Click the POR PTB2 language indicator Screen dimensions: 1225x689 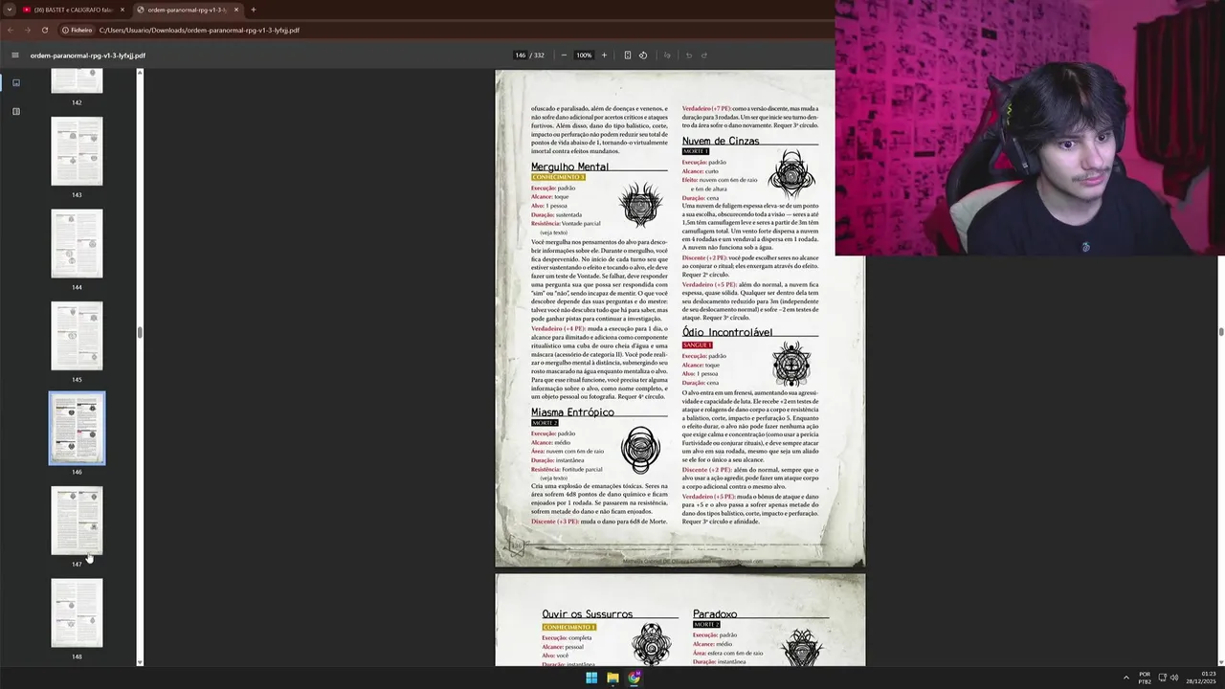click(1145, 678)
